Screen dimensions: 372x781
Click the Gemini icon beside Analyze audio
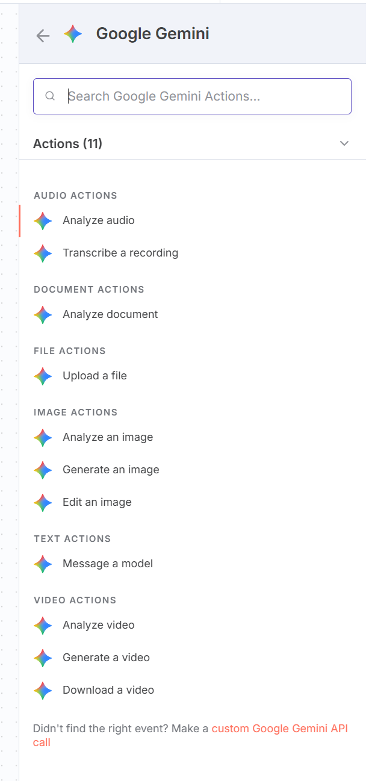click(x=43, y=221)
